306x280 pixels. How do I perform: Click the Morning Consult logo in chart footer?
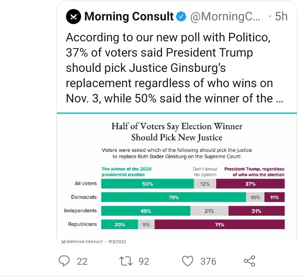click(82, 242)
